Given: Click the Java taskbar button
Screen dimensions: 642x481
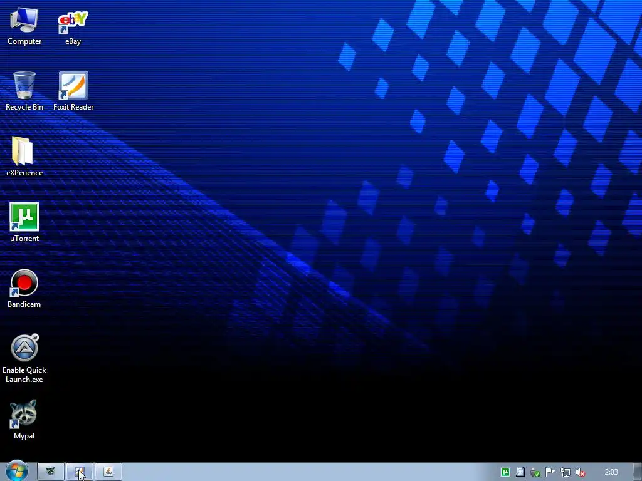Looking at the screenshot, I should pyautogui.click(x=108, y=472).
